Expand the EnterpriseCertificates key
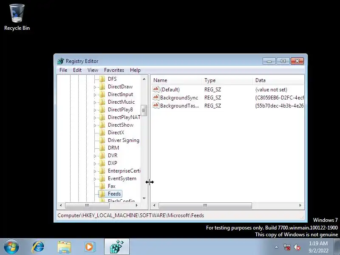The image size is (340, 255). tap(95, 171)
